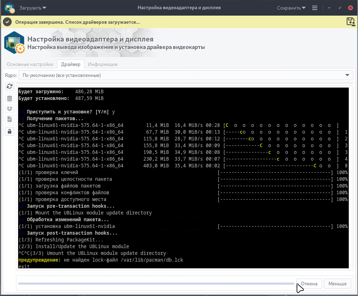Click the large video adapter logo
358x296 pixels.
tap(14, 43)
